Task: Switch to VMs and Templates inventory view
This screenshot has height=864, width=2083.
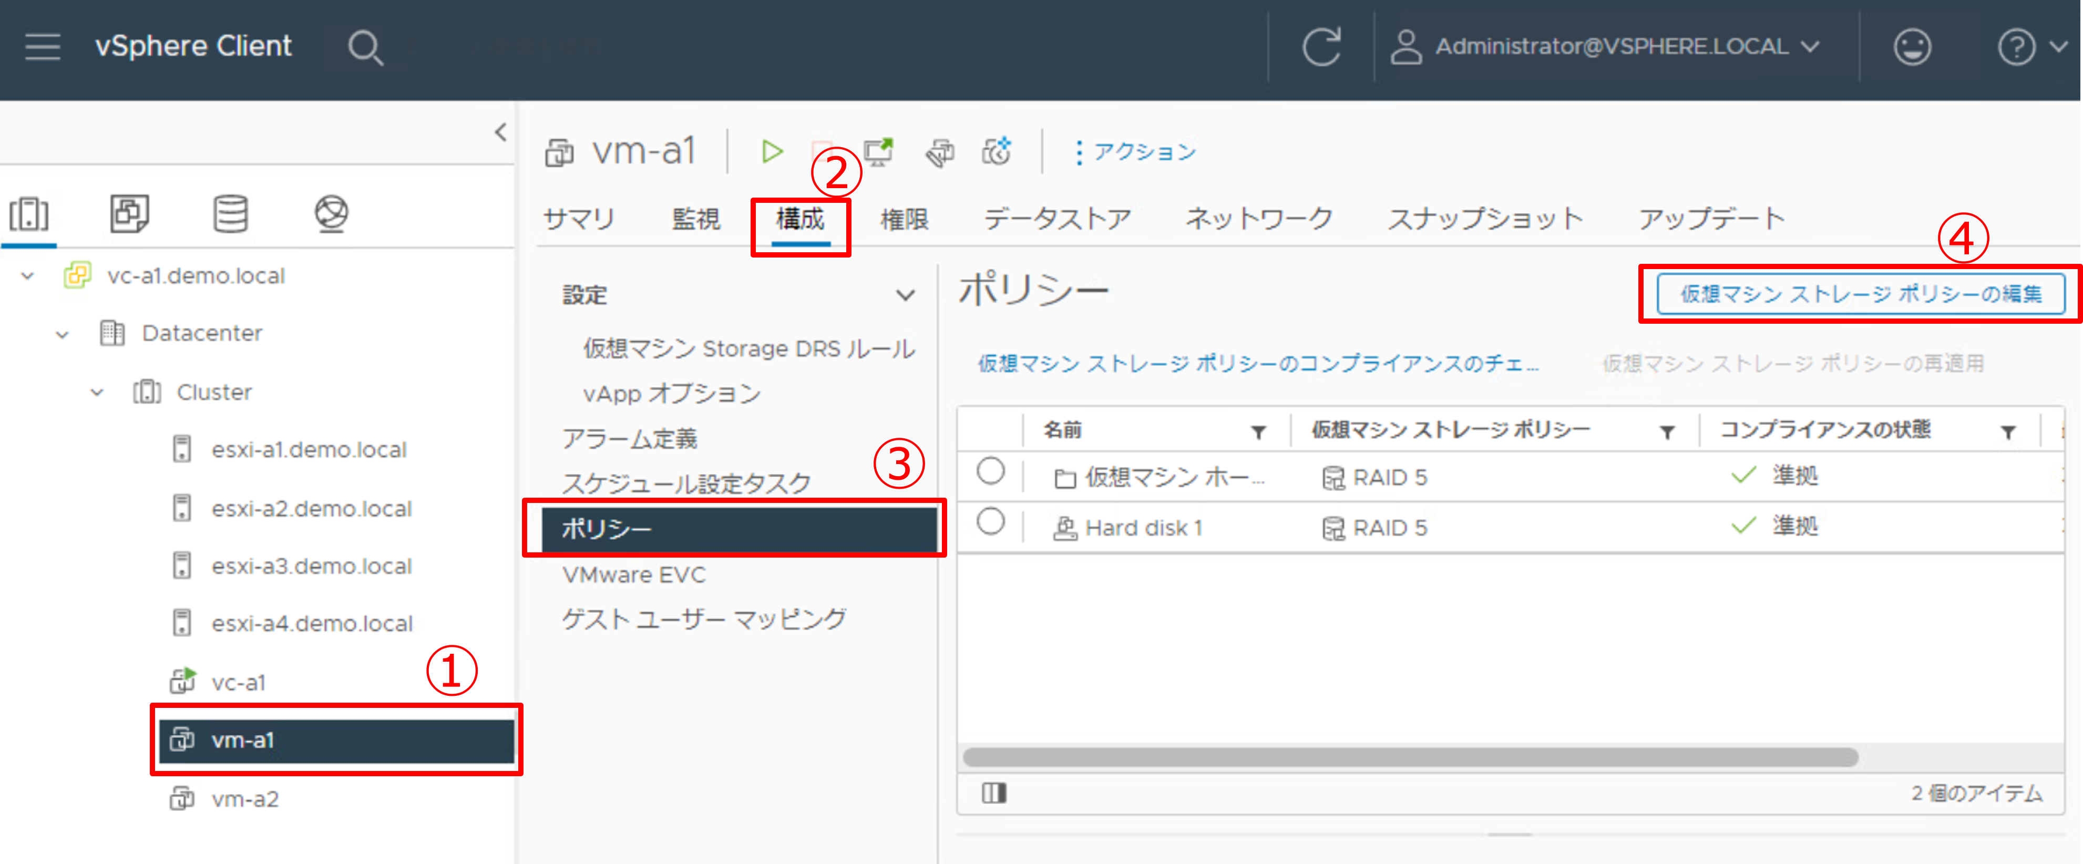Action: click(129, 214)
